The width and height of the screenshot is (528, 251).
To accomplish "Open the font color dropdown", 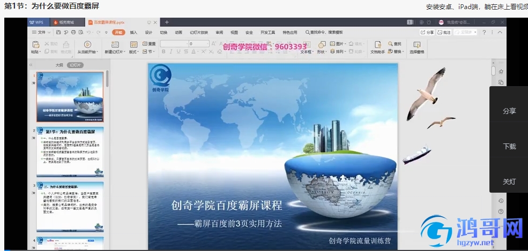I will (x=198, y=52).
